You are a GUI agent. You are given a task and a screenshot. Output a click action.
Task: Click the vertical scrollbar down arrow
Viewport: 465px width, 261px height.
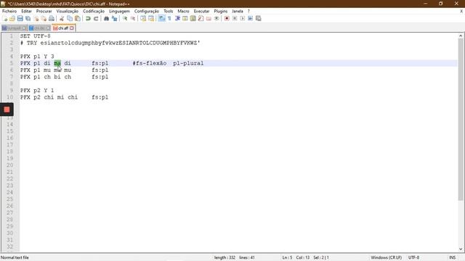click(x=461, y=249)
